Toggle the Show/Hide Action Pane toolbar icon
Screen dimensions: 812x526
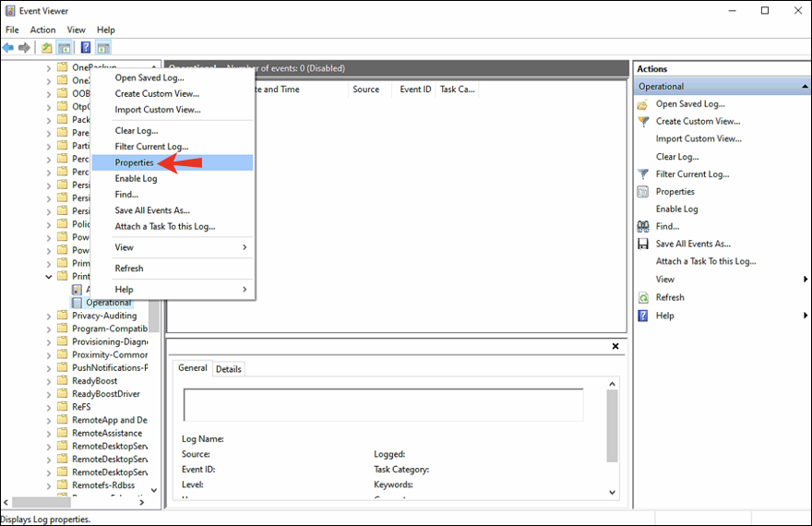103,48
